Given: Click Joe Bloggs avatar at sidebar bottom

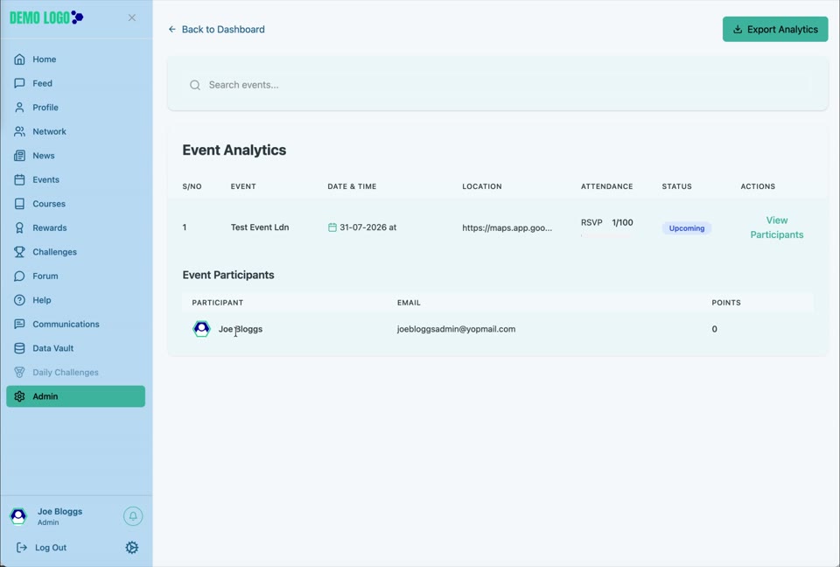Looking at the screenshot, I should tap(18, 516).
